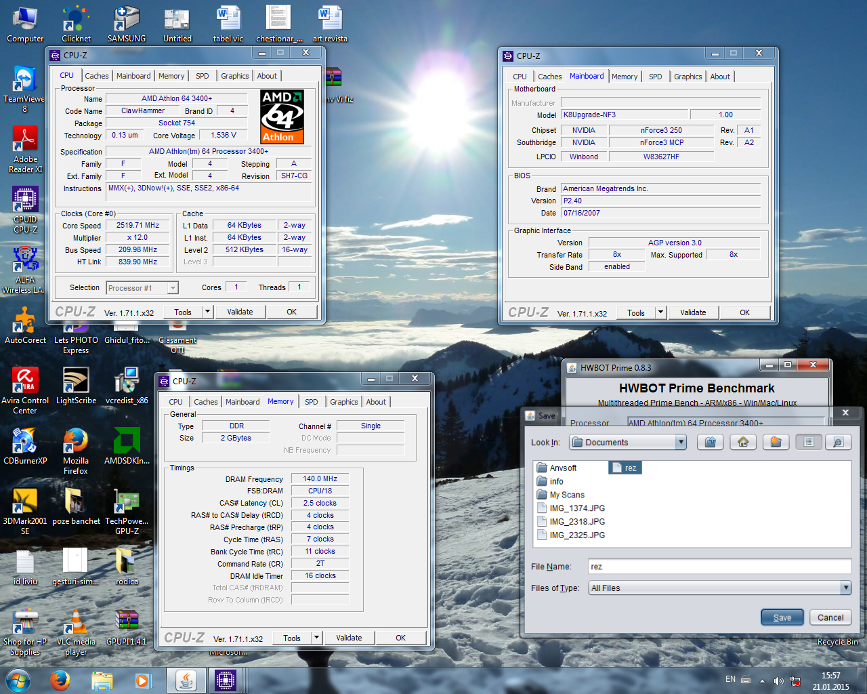Image resolution: width=867 pixels, height=694 pixels.
Task: Switch to Mainboard tab in Memory CPU-Z window
Action: 242,402
